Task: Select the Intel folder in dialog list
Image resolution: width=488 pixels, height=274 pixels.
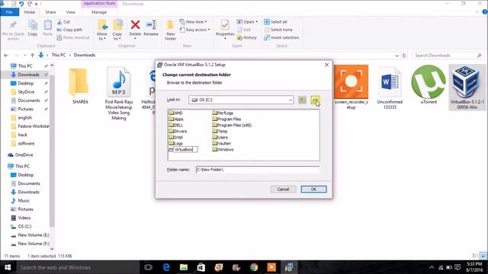Action: pos(176,137)
